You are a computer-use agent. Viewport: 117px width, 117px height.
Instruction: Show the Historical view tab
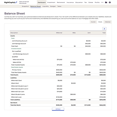click(x=108, y=22)
